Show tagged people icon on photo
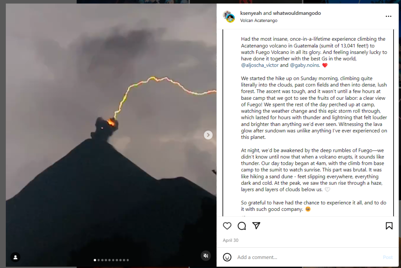401x268 pixels. point(15,257)
